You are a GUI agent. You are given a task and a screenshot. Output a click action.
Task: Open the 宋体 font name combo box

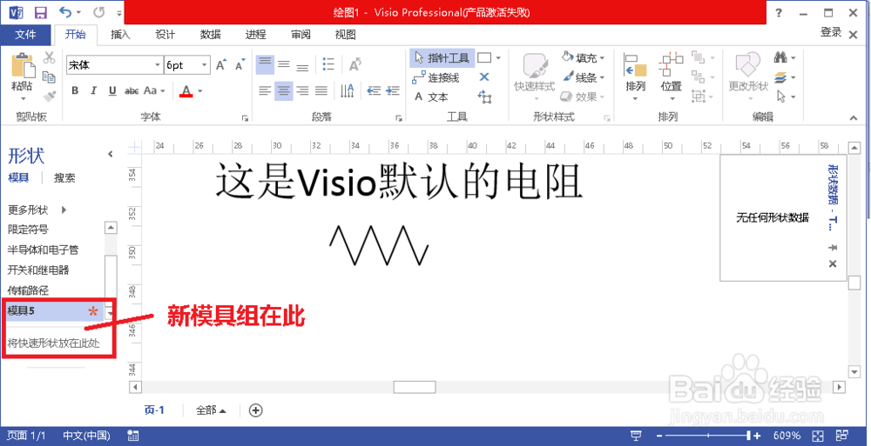click(115, 65)
